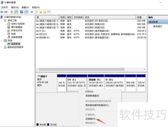This screenshot has height=127, width=168.
Task: Click the Up one level folder icon
Action: pyautogui.click(x=12, y=12)
